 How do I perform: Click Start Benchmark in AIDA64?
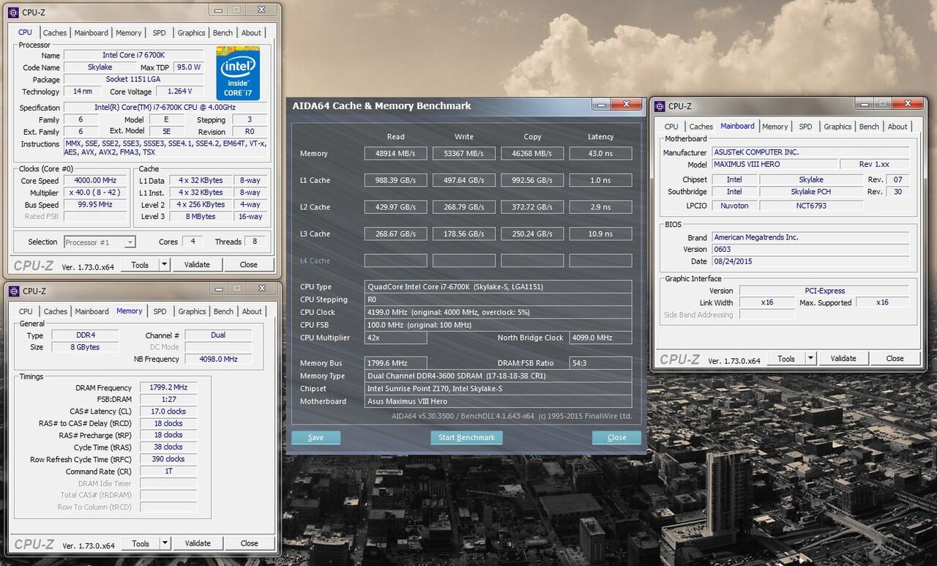[466, 437]
